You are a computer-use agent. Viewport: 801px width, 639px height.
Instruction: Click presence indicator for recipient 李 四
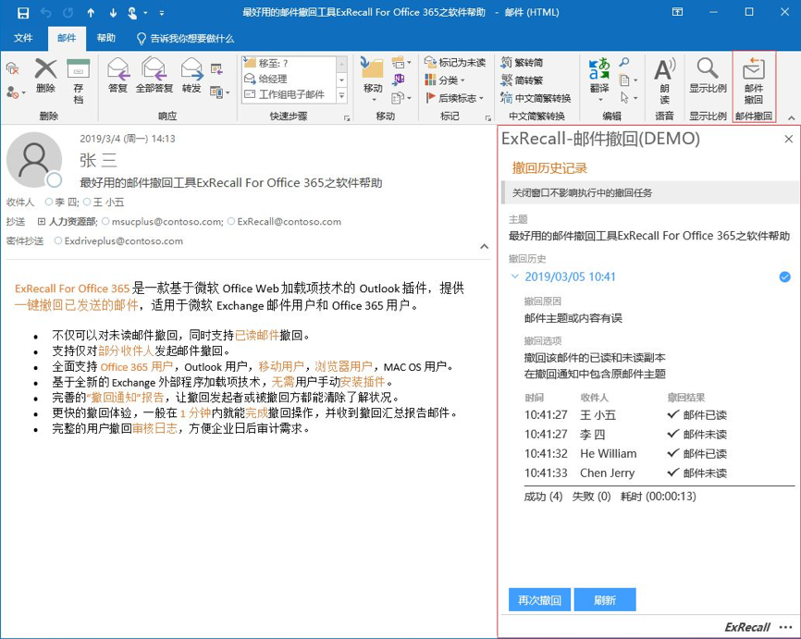pos(48,203)
